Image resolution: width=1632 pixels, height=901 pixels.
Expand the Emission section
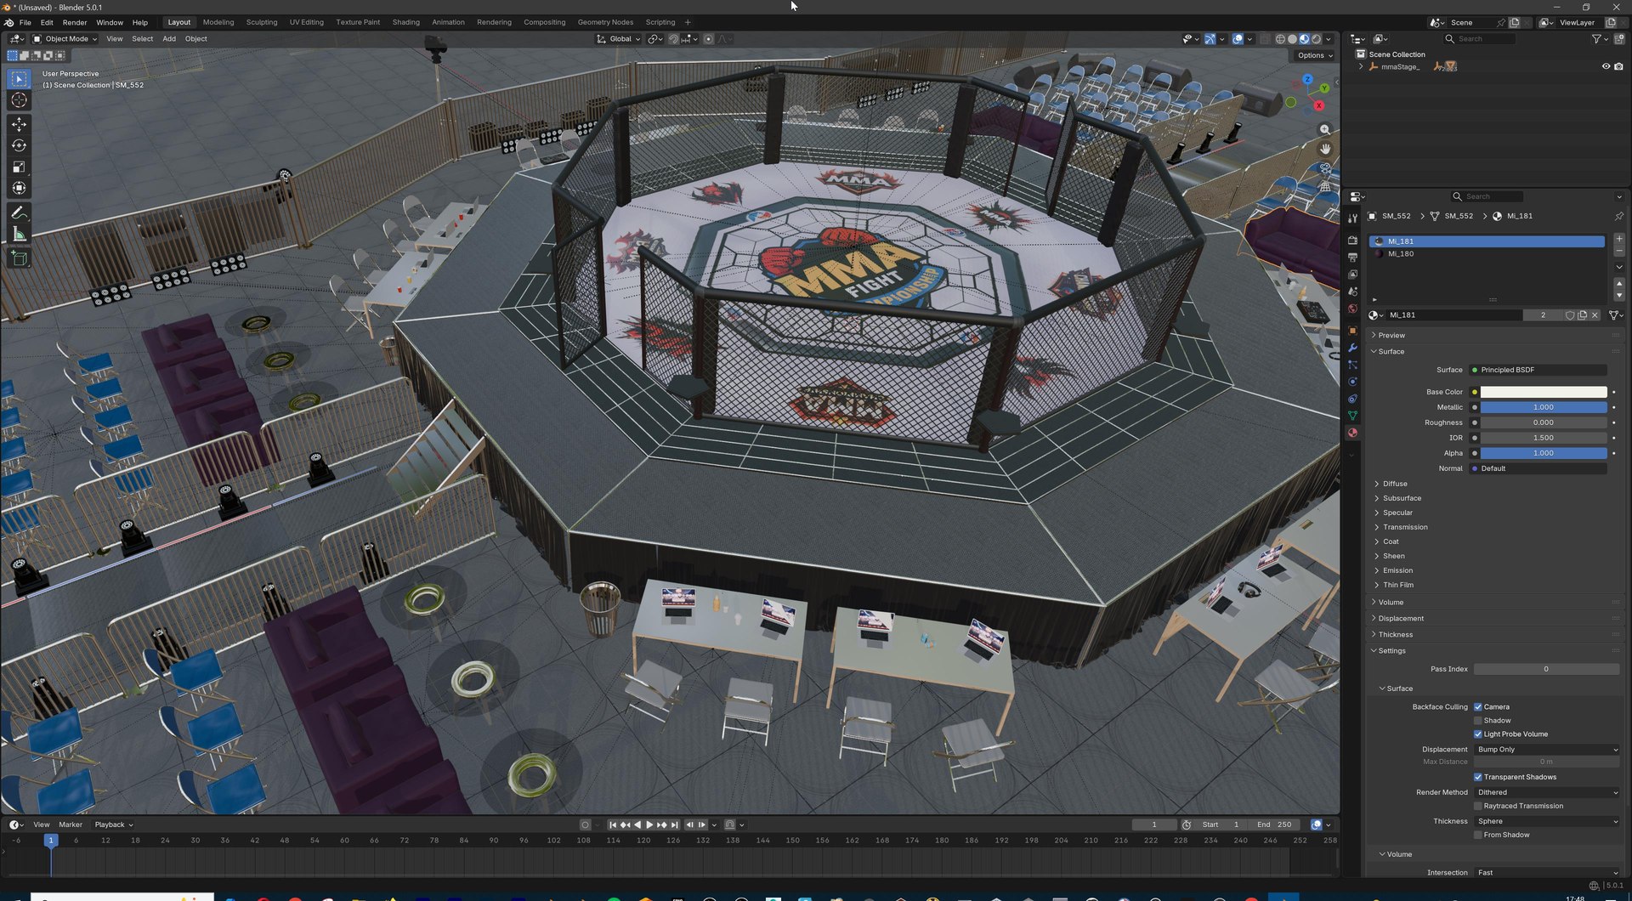pos(1397,570)
